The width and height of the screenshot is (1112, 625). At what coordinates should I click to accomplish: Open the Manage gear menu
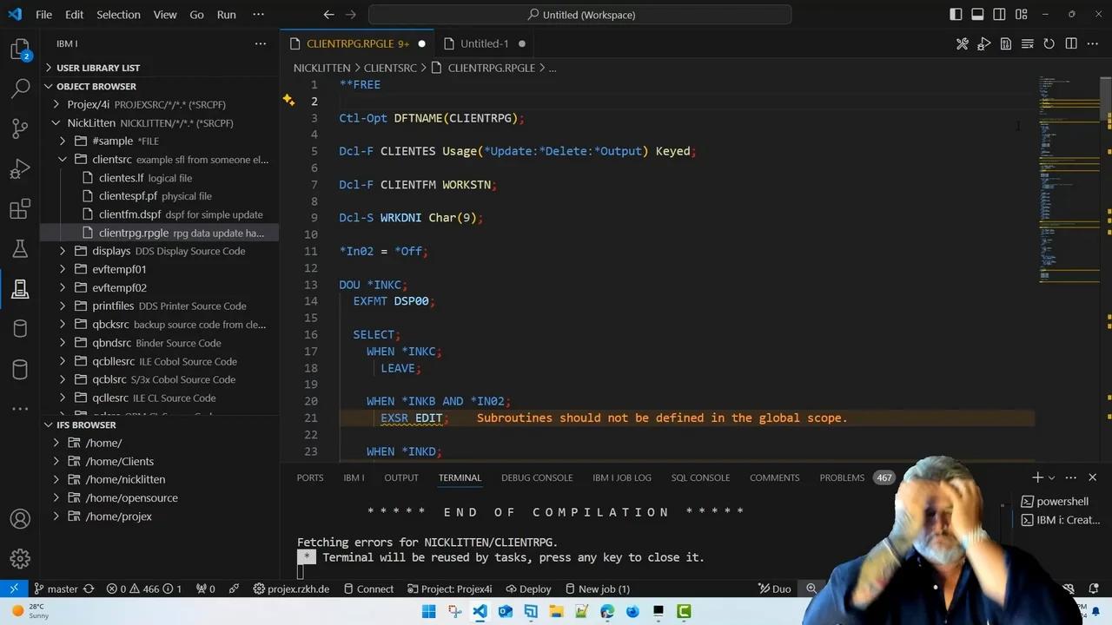click(20, 559)
